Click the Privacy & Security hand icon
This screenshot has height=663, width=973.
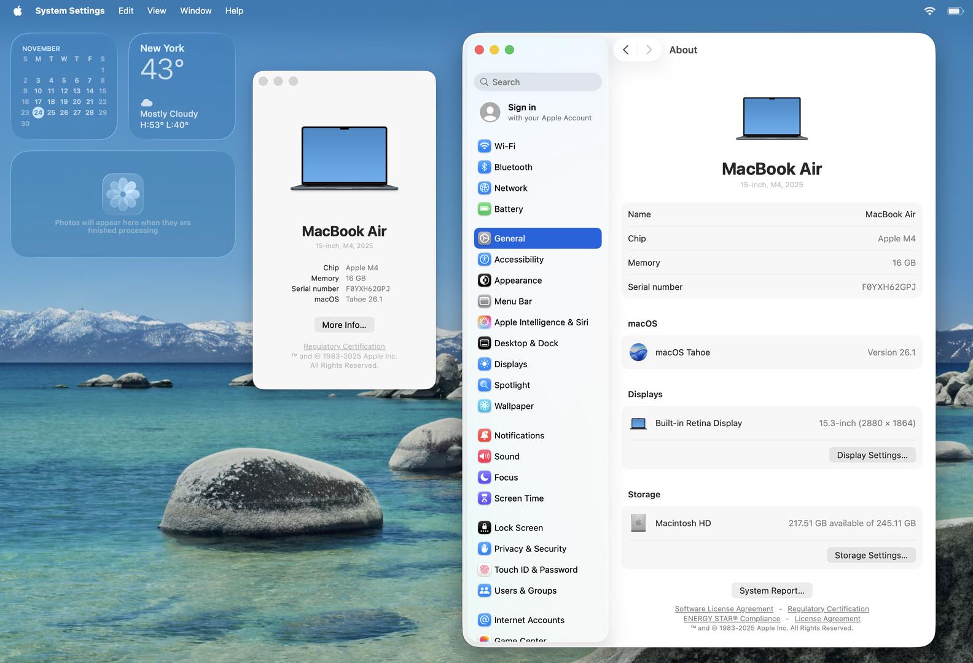click(484, 549)
